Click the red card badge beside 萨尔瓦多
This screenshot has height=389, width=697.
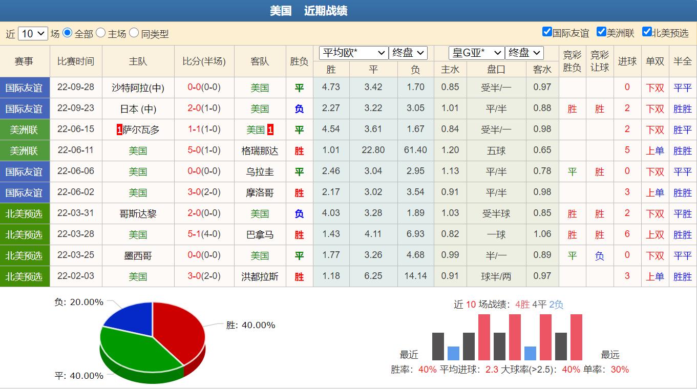[x=119, y=130]
